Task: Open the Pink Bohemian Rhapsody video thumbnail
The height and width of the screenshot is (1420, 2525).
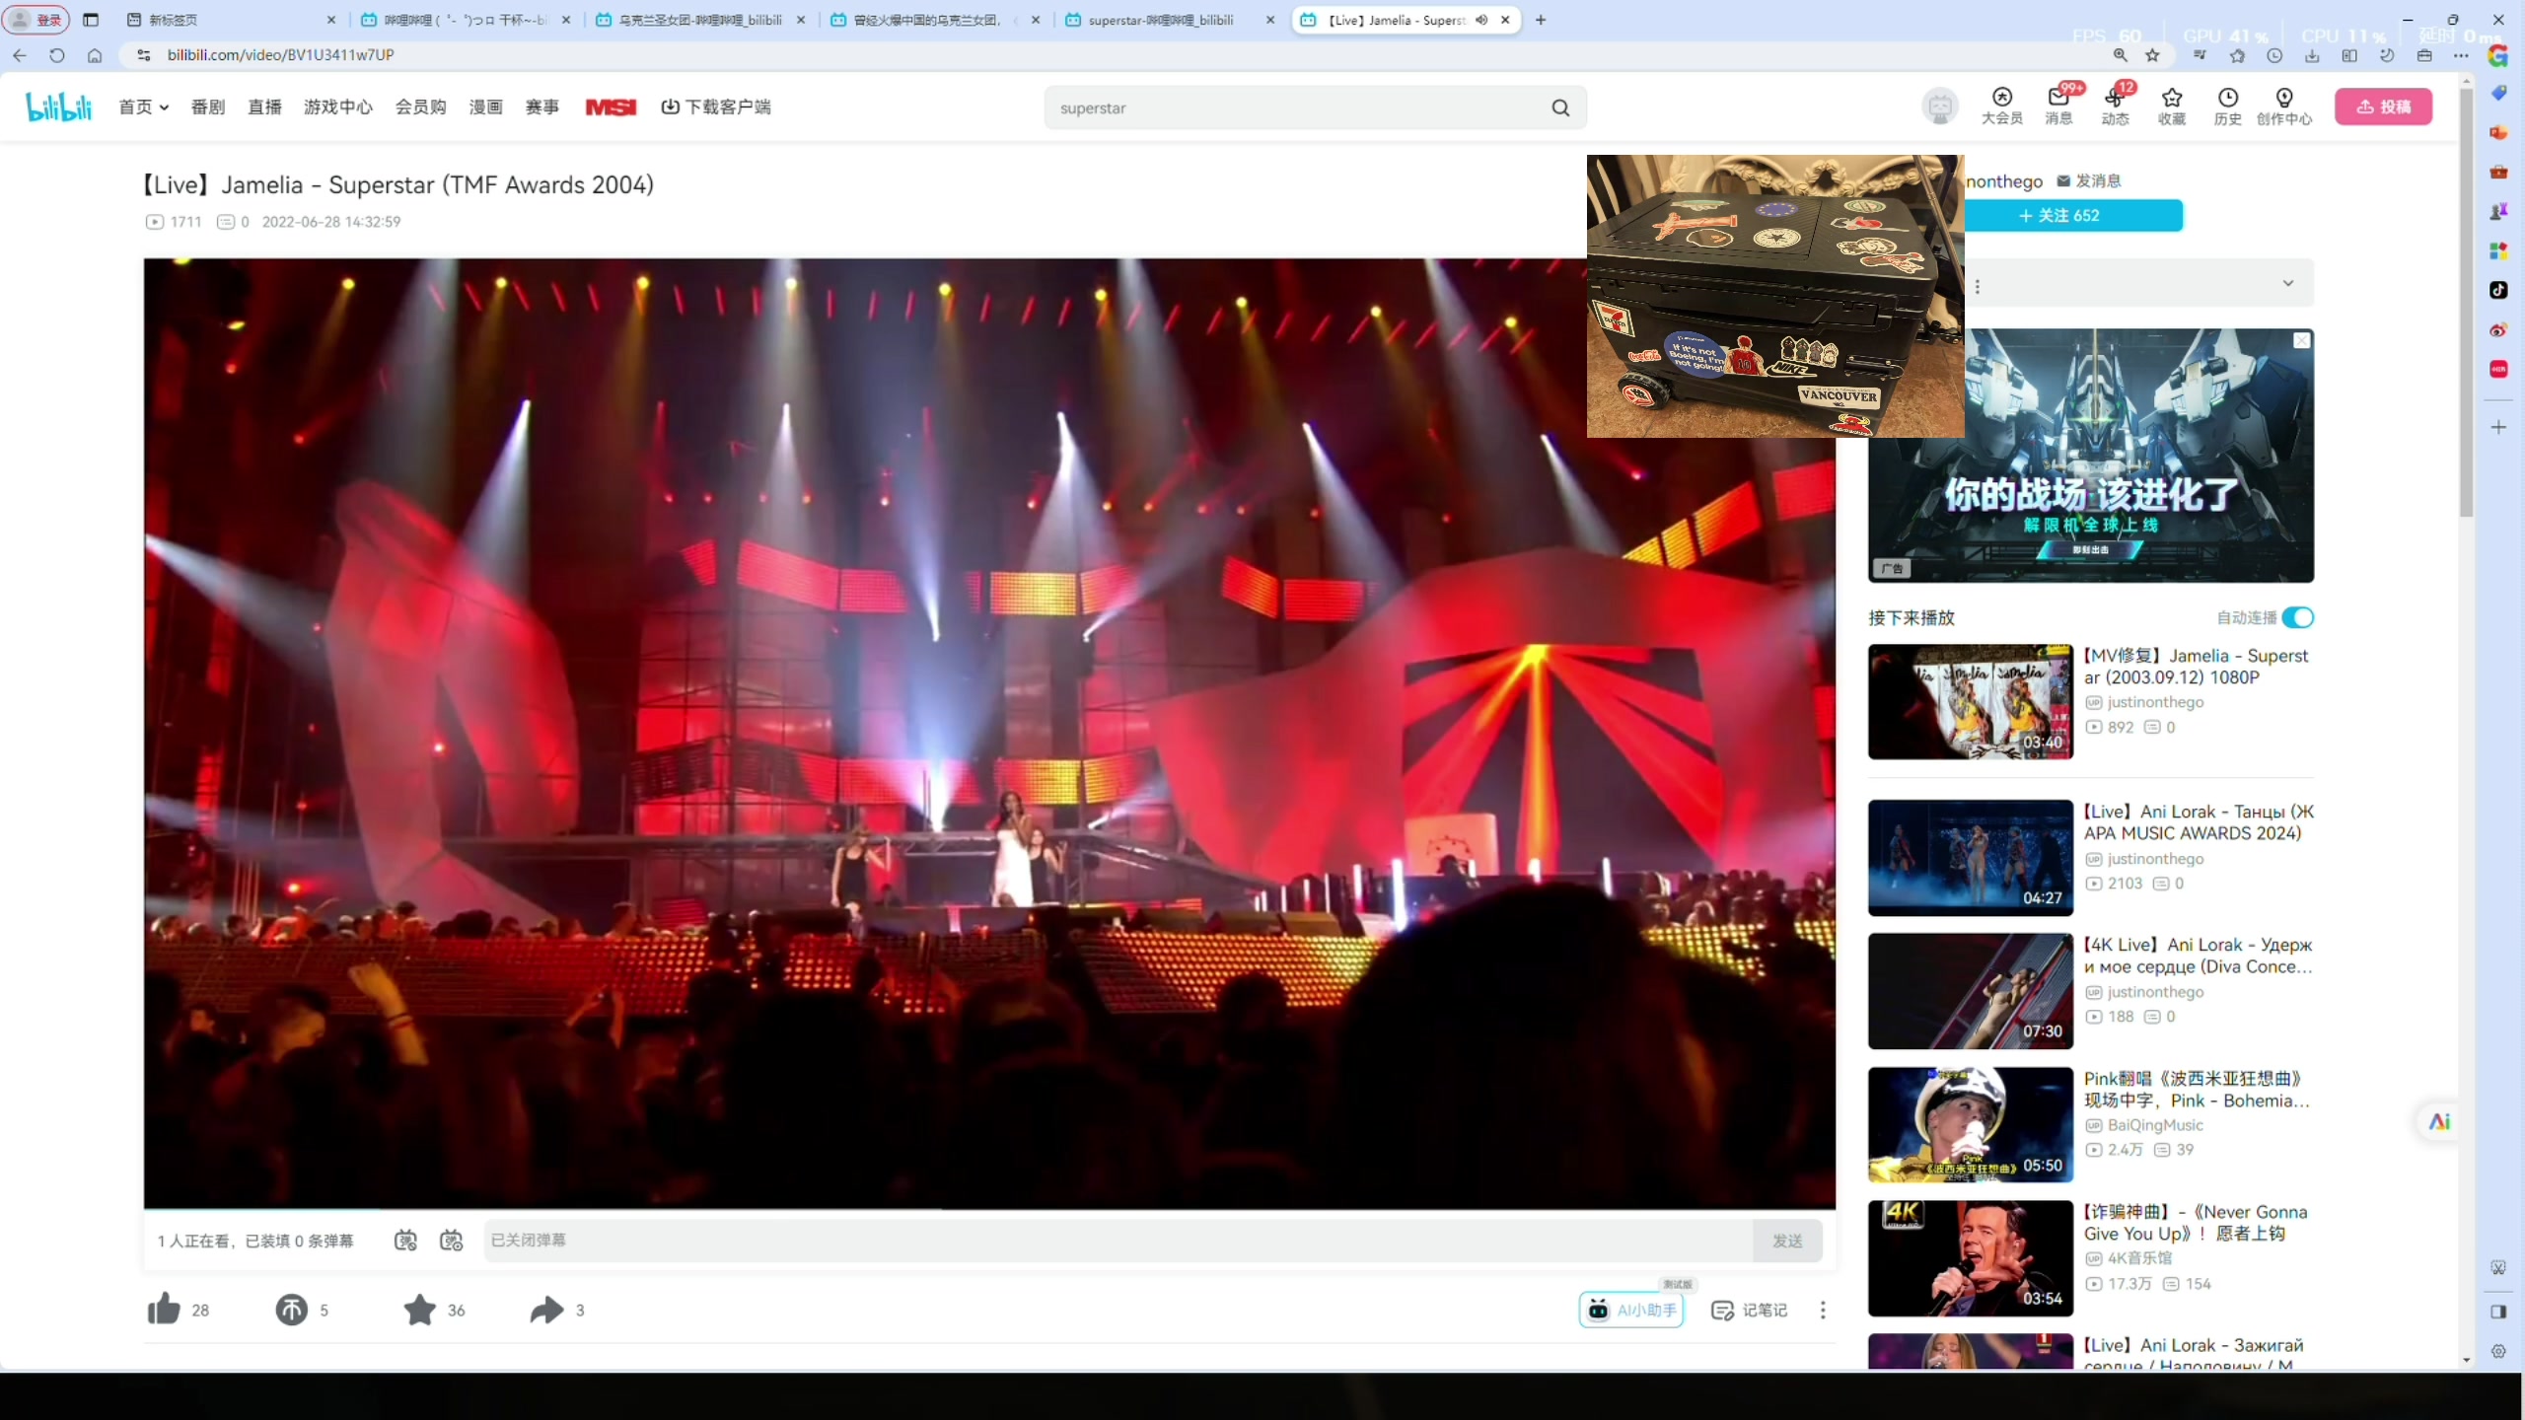Action: (x=1970, y=1124)
